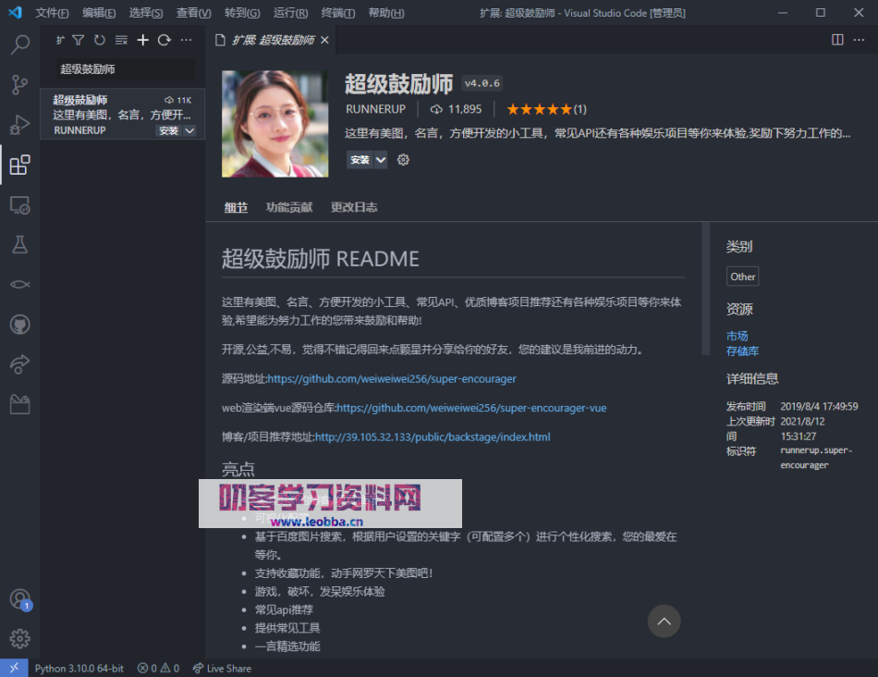Open the Testing flask icon
The height and width of the screenshot is (677, 878).
click(x=19, y=244)
